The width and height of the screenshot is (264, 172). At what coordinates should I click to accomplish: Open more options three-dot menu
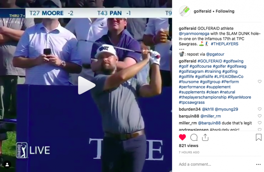tap(258, 164)
